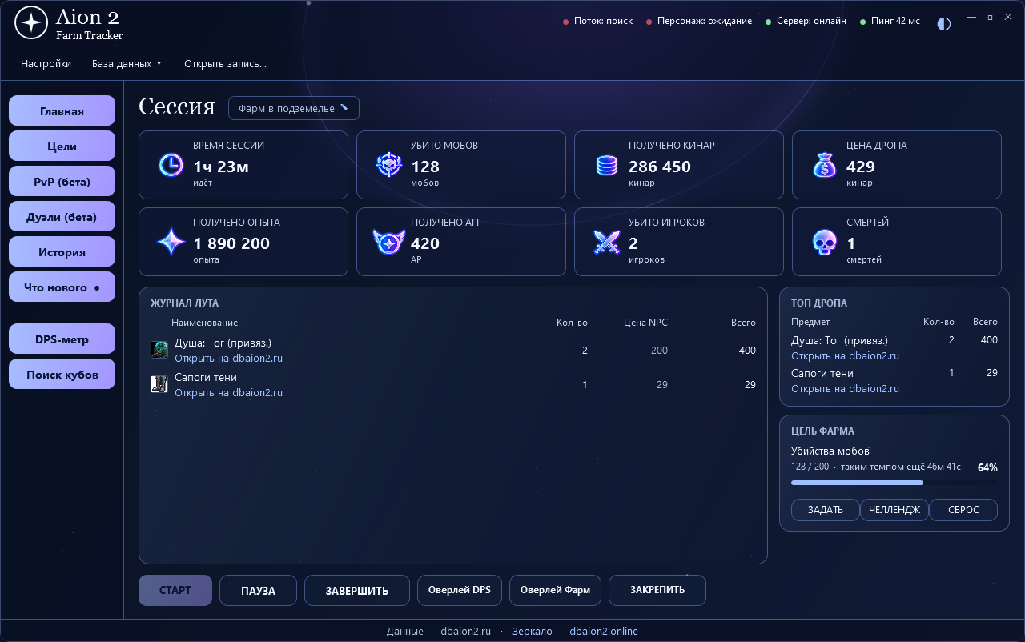This screenshot has width=1025, height=642.
Task: Open dbaion2.ru link under Душа: Тог in loot journal
Action: pos(228,359)
